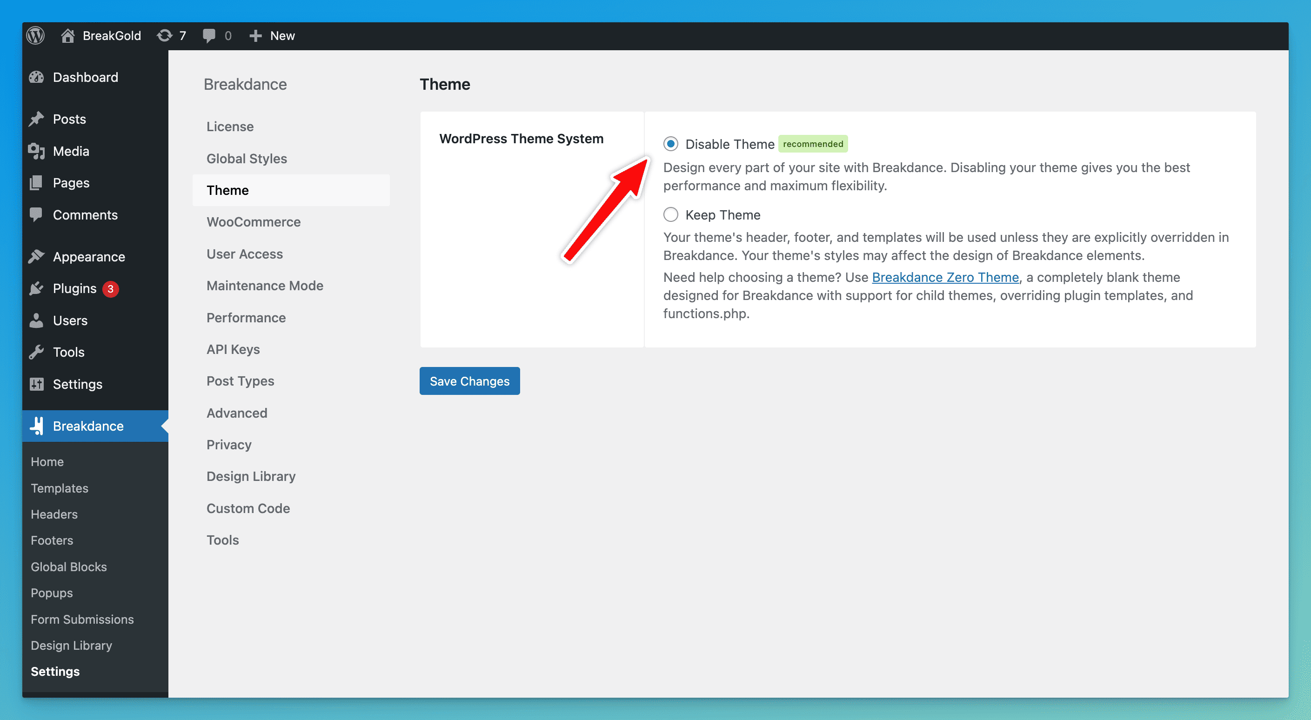Viewport: 1311px width, 720px height.
Task: Select the Disable Theme radio button
Action: coord(671,144)
